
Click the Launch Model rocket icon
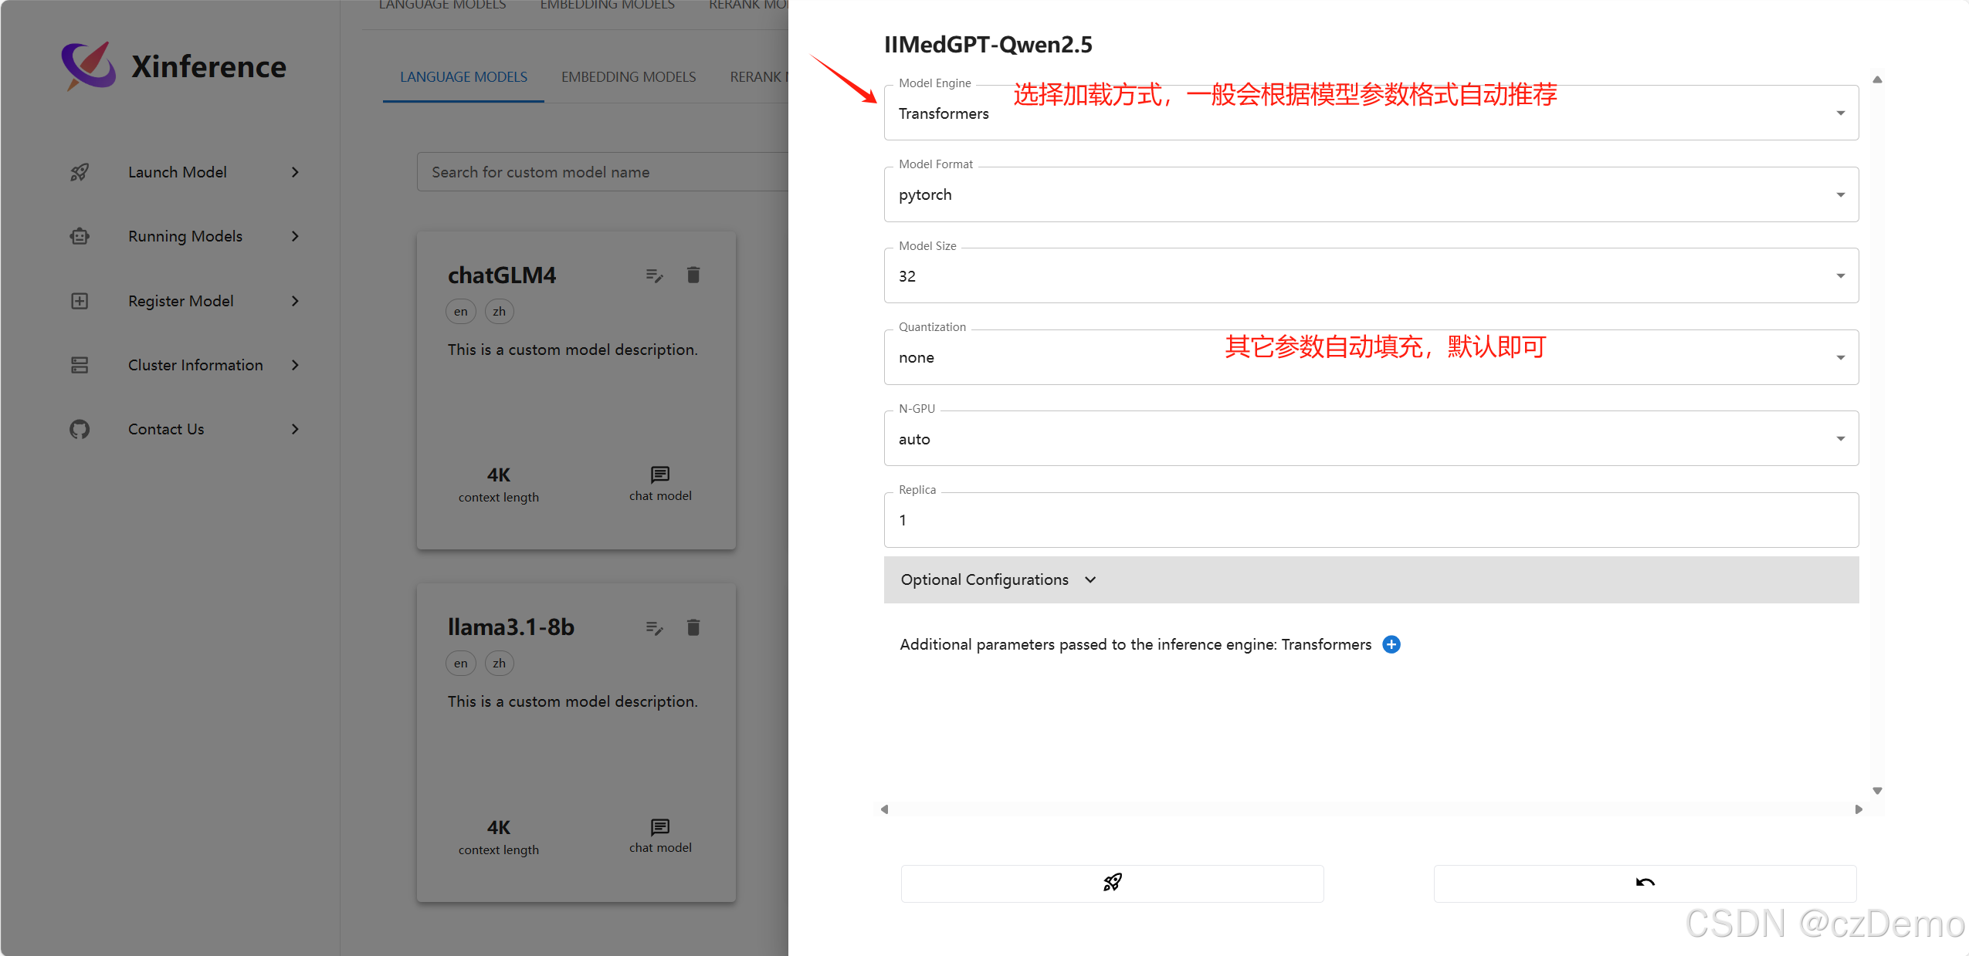(80, 172)
